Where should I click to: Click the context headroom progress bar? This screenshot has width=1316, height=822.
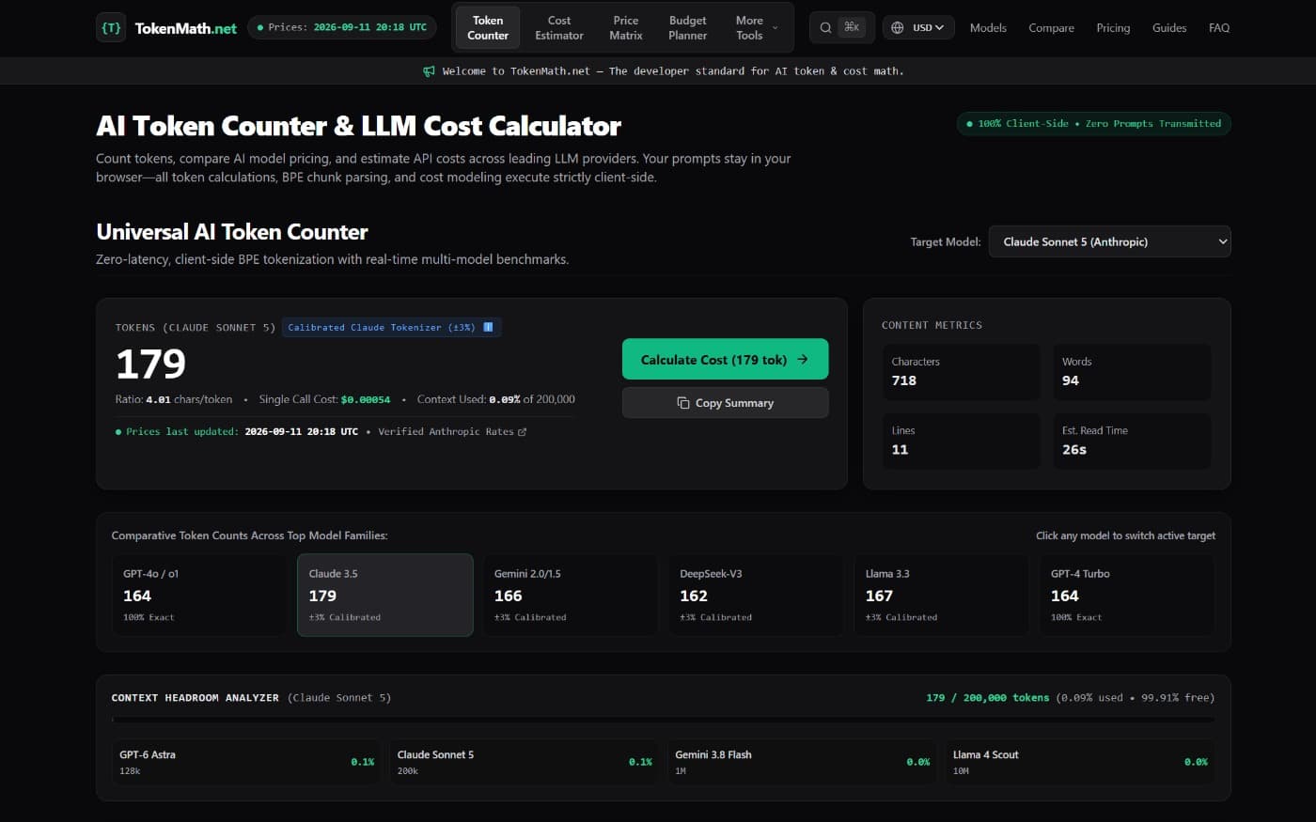663,720
